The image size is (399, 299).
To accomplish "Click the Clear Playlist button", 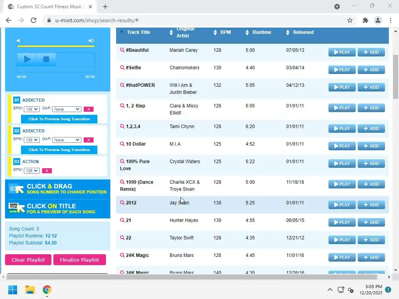I will click(28, 260).
